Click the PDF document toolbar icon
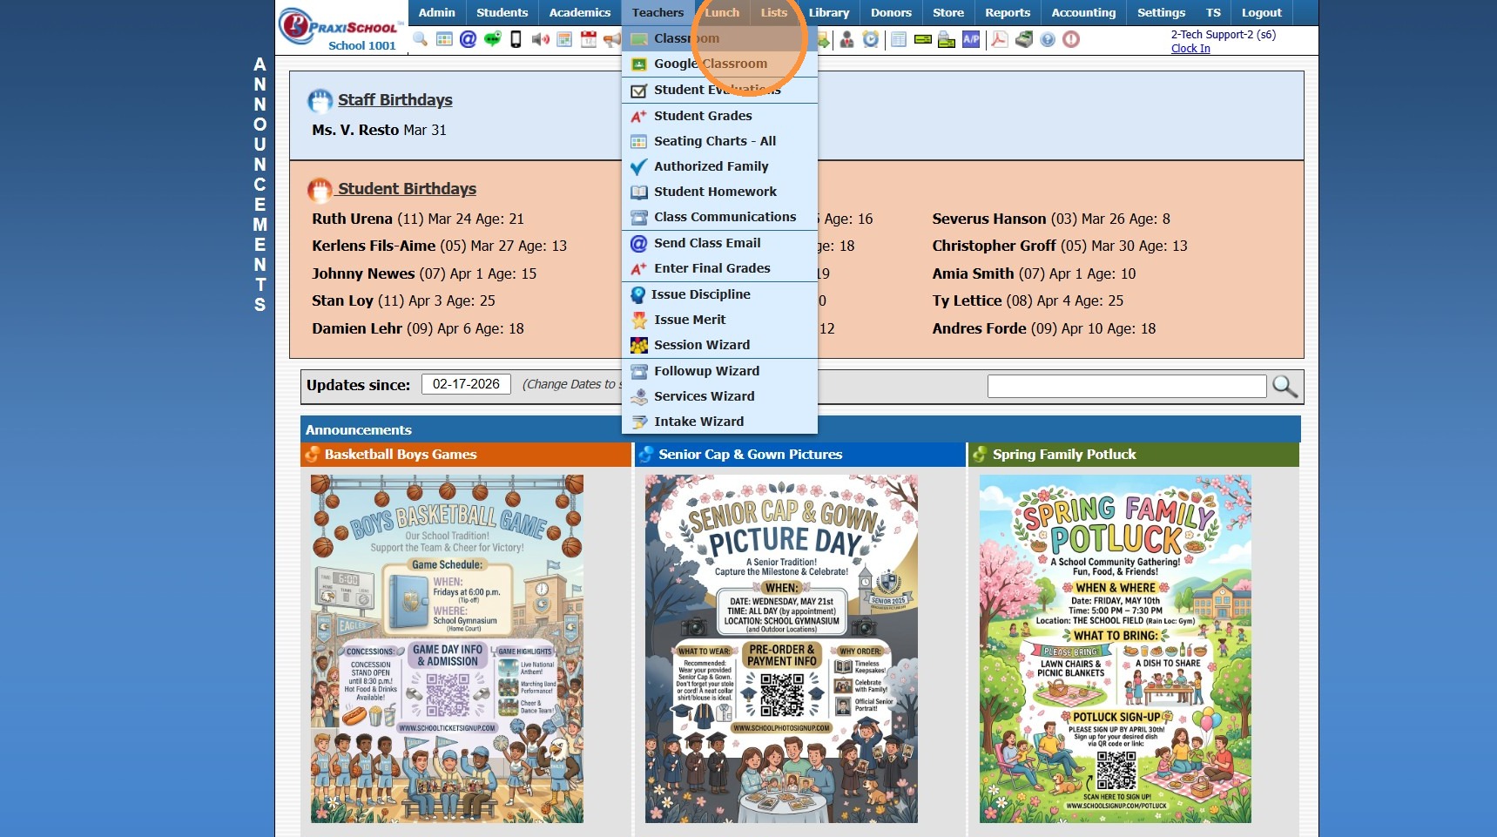Viewport: 1497px width, 837px height. 1000,39
